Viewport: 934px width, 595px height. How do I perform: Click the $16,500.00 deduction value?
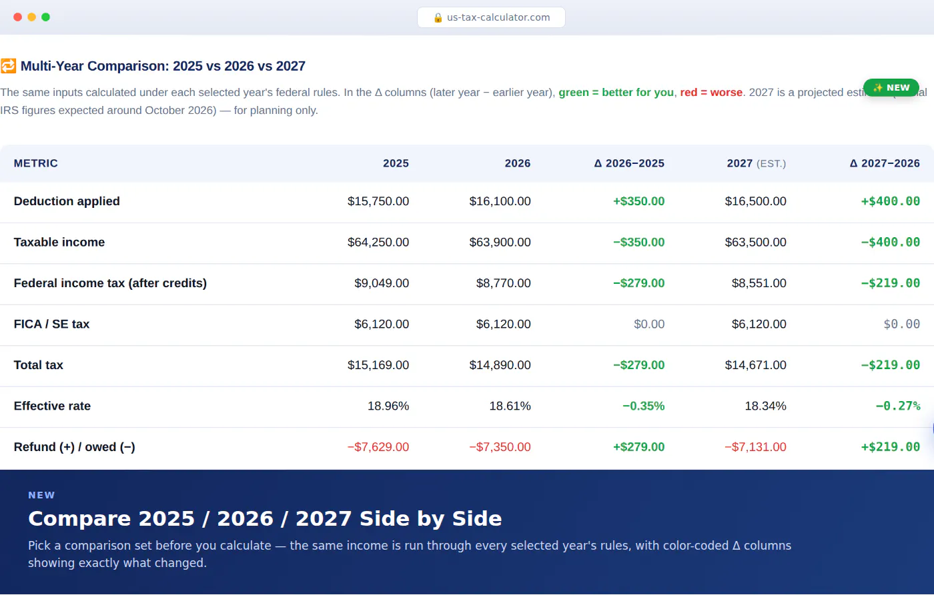click(x=756, y=201)
